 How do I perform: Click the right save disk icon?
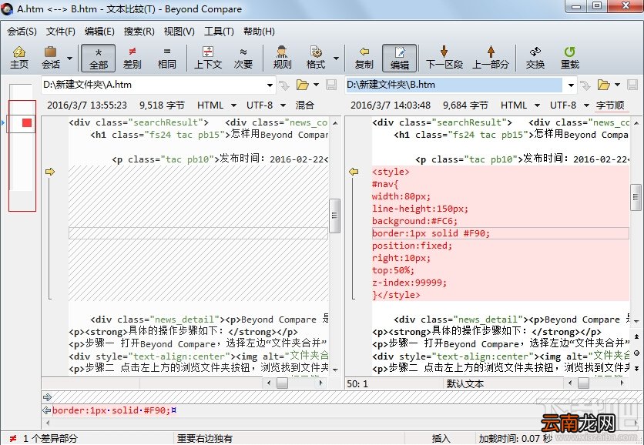632,85
